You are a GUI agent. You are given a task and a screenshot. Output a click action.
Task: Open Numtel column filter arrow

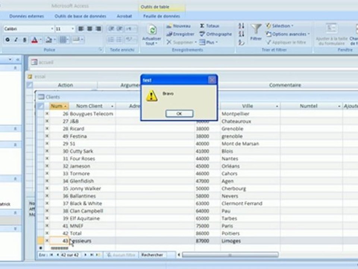click(x=339, y=106)
